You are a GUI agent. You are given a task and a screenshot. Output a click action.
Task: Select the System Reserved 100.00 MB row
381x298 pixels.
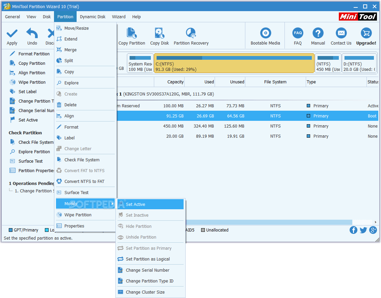point(247,106)
